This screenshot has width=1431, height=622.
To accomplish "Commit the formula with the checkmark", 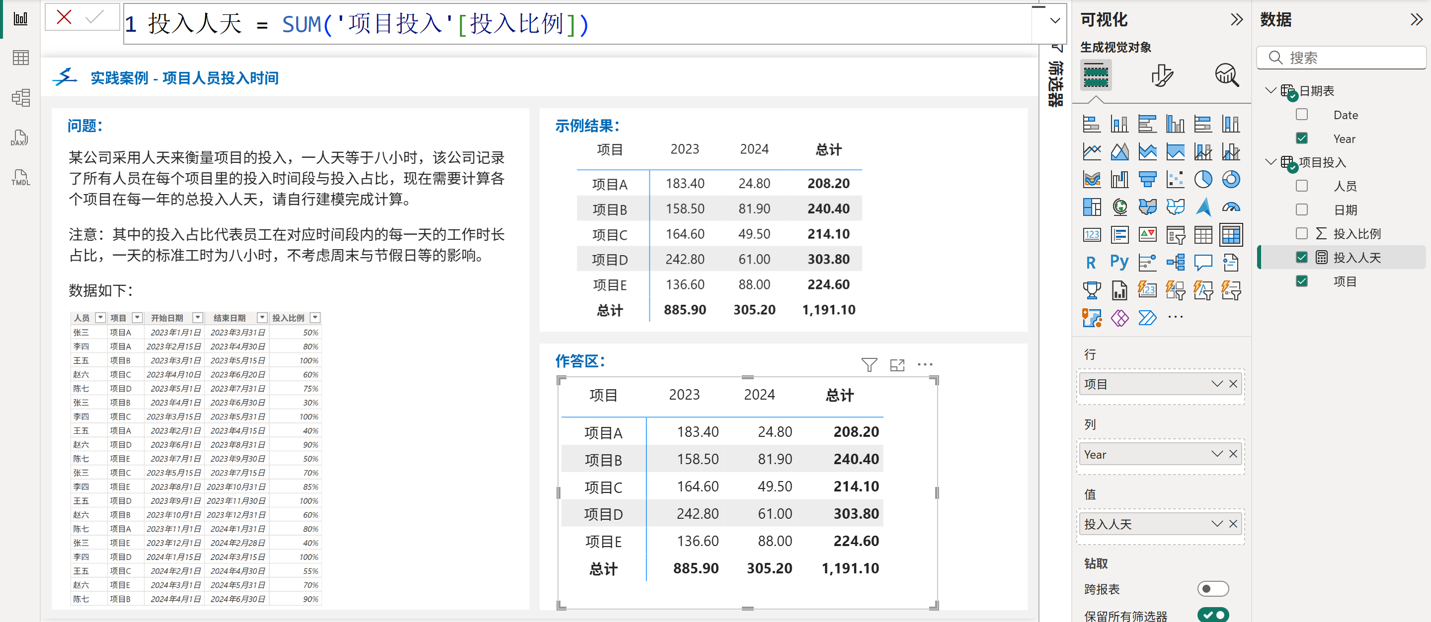I will 94,17.
